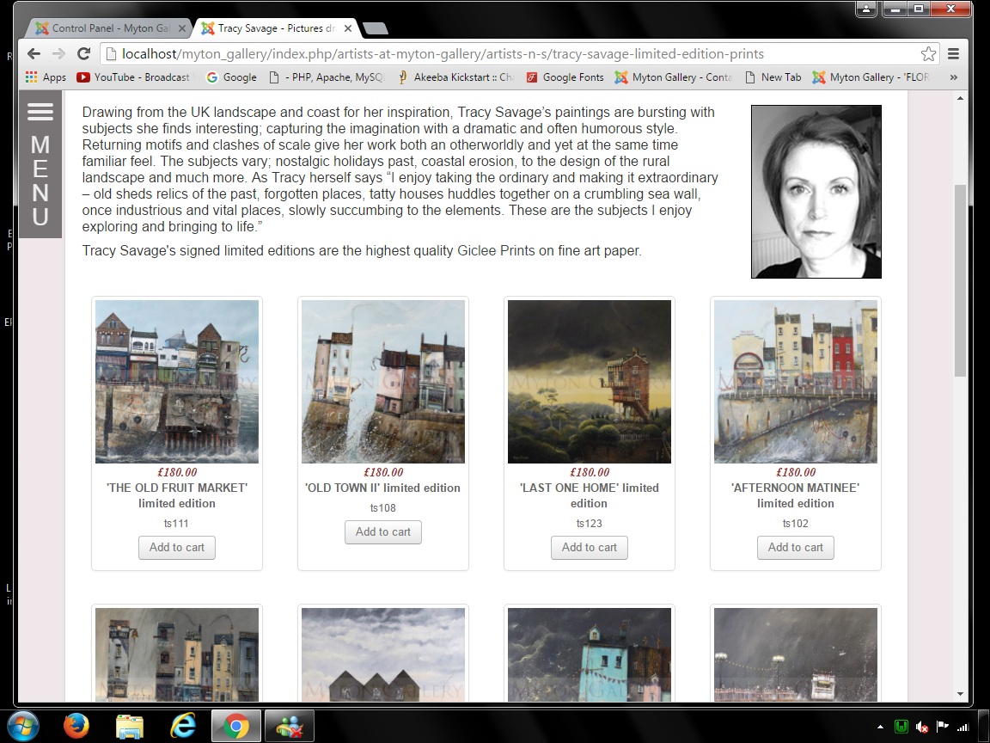This screenshot has height=743, width=990.
Task: Open PHP, Apache, MySQL bookmark
Action: tap(326, 77)
